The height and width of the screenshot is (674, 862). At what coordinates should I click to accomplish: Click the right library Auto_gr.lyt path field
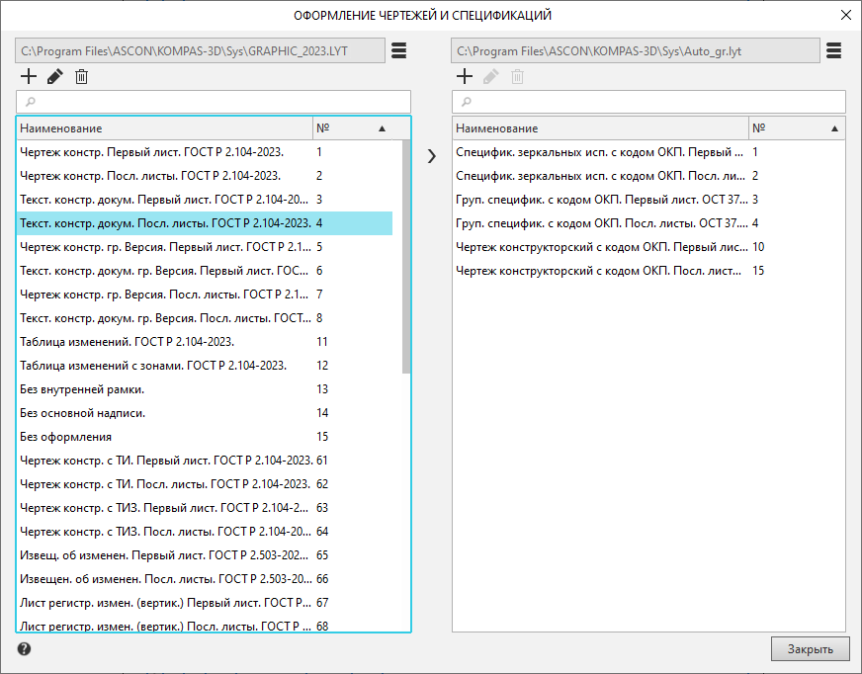point(635,50)
